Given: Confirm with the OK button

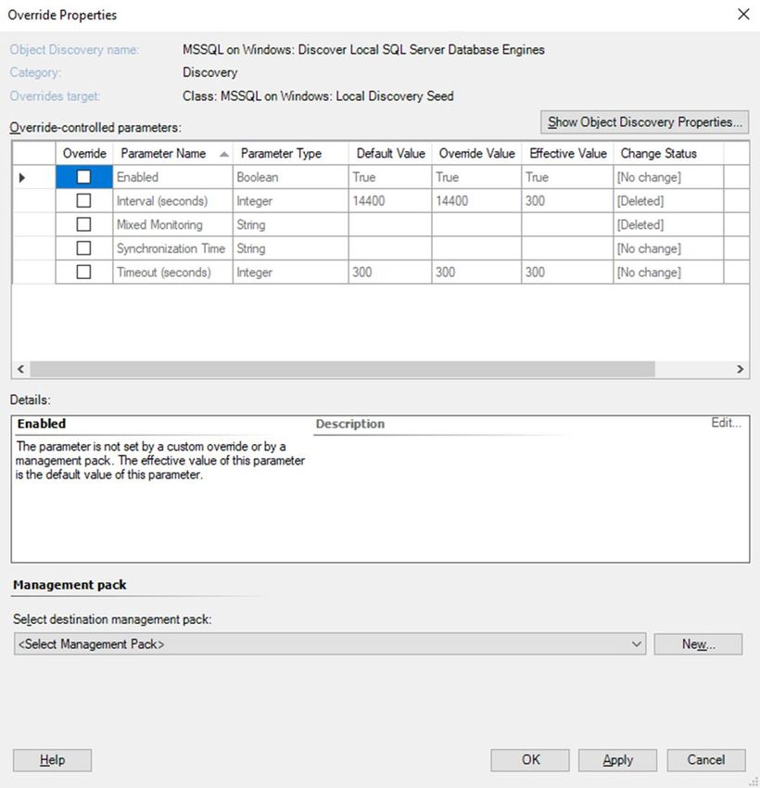Looking at the screenshot, I should pos(530,760).
